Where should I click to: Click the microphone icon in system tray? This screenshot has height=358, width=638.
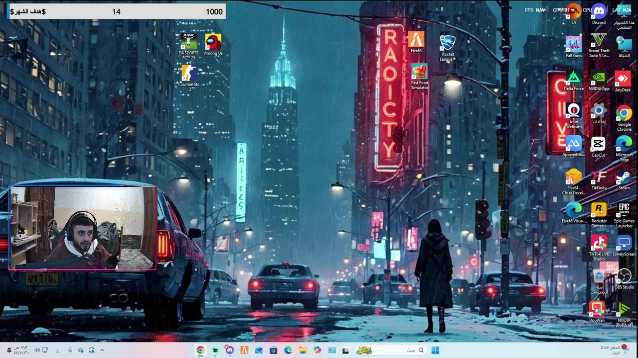point(70,351)
